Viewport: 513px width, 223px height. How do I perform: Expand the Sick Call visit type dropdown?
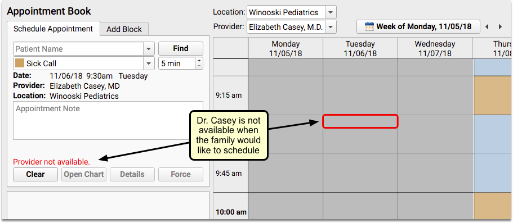149,63
